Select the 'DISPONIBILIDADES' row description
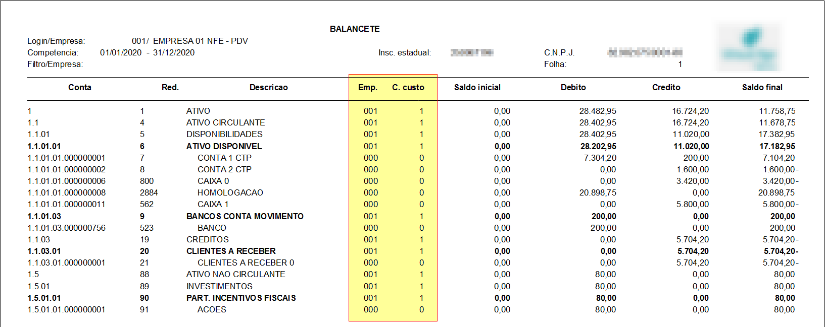 click(x=224, y=134)
